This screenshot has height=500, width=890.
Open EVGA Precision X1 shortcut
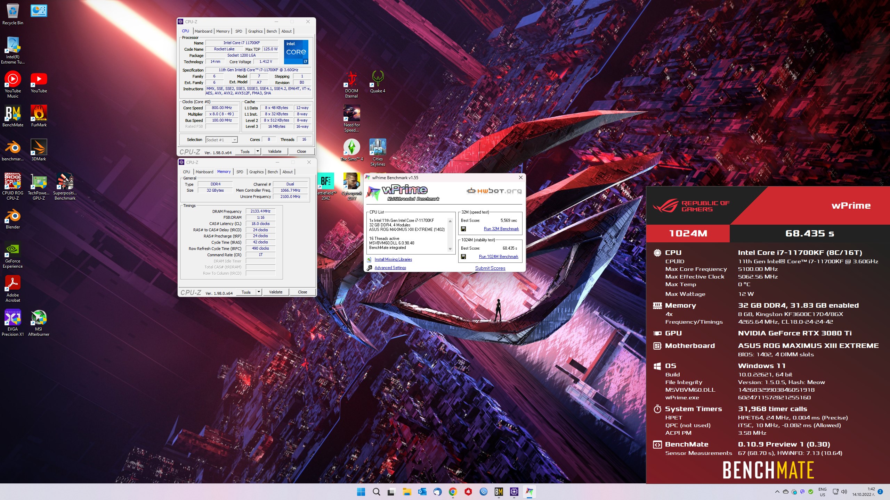click(13, 323)
